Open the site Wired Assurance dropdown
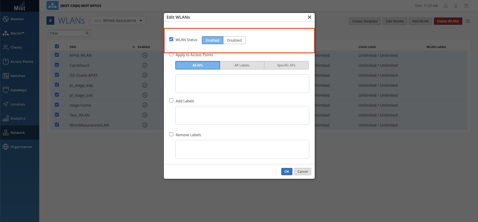Viewport: 478px width, 222px height. tap(118, 21)
